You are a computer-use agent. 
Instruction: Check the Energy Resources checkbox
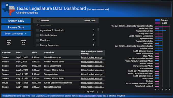[38, 45]
